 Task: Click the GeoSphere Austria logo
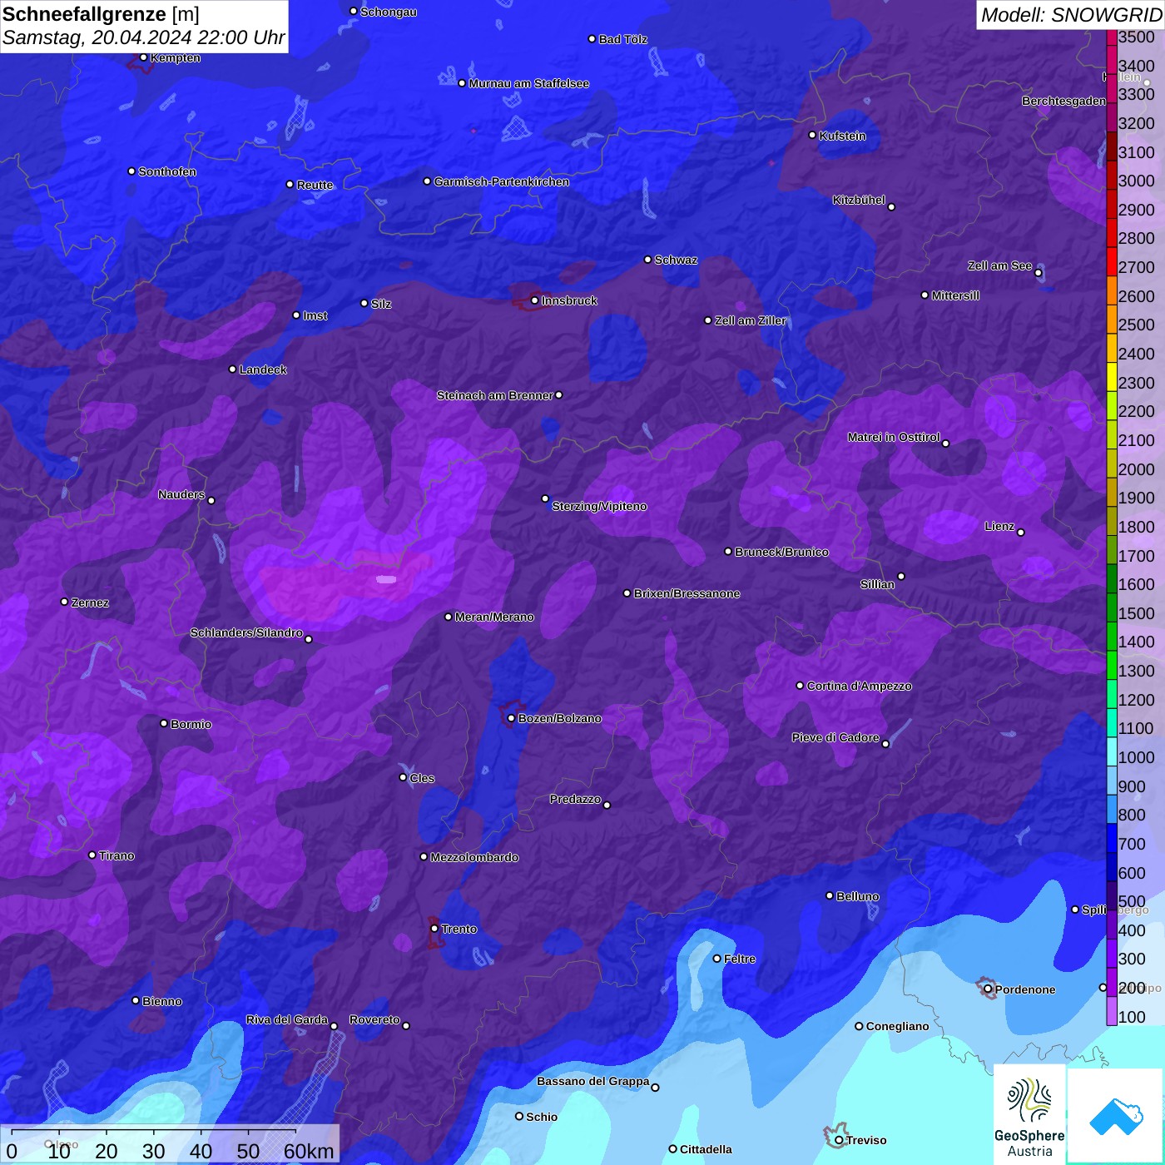[x=1029, y=1114]
